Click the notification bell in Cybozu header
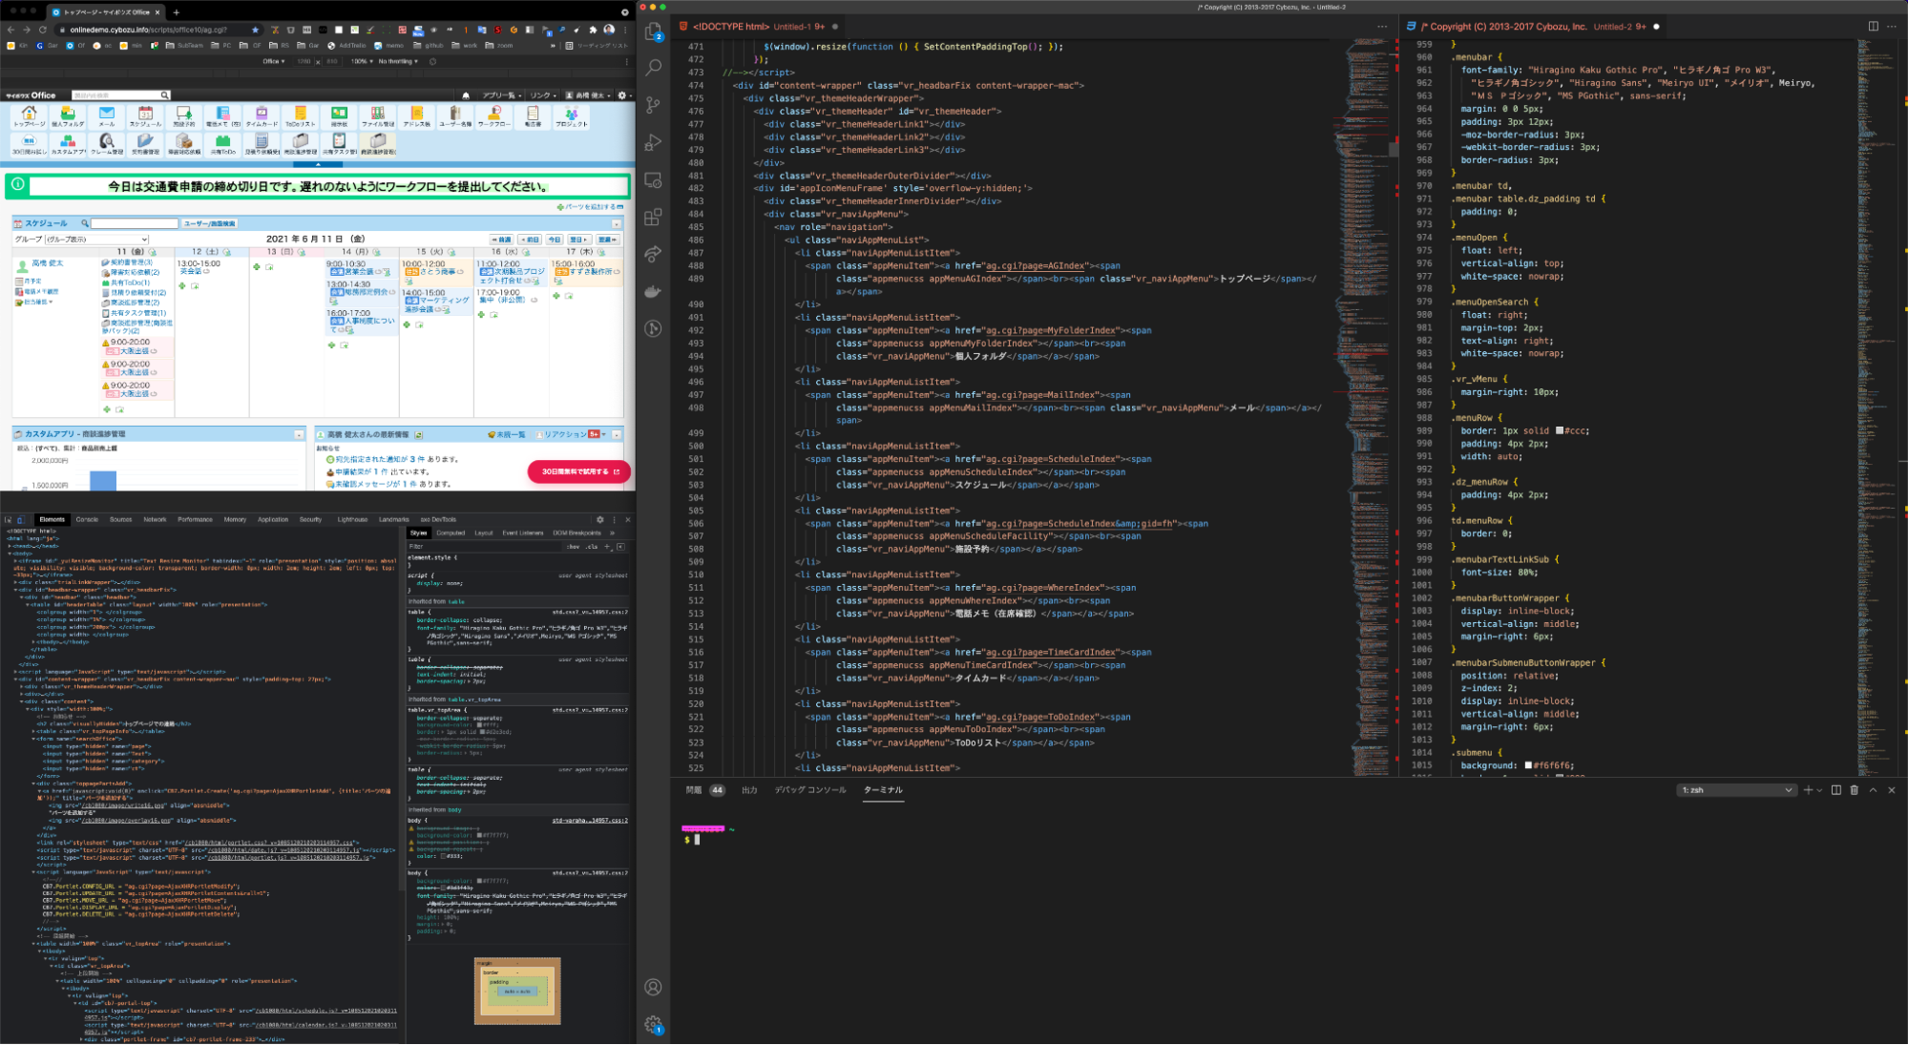 (466, 95)
